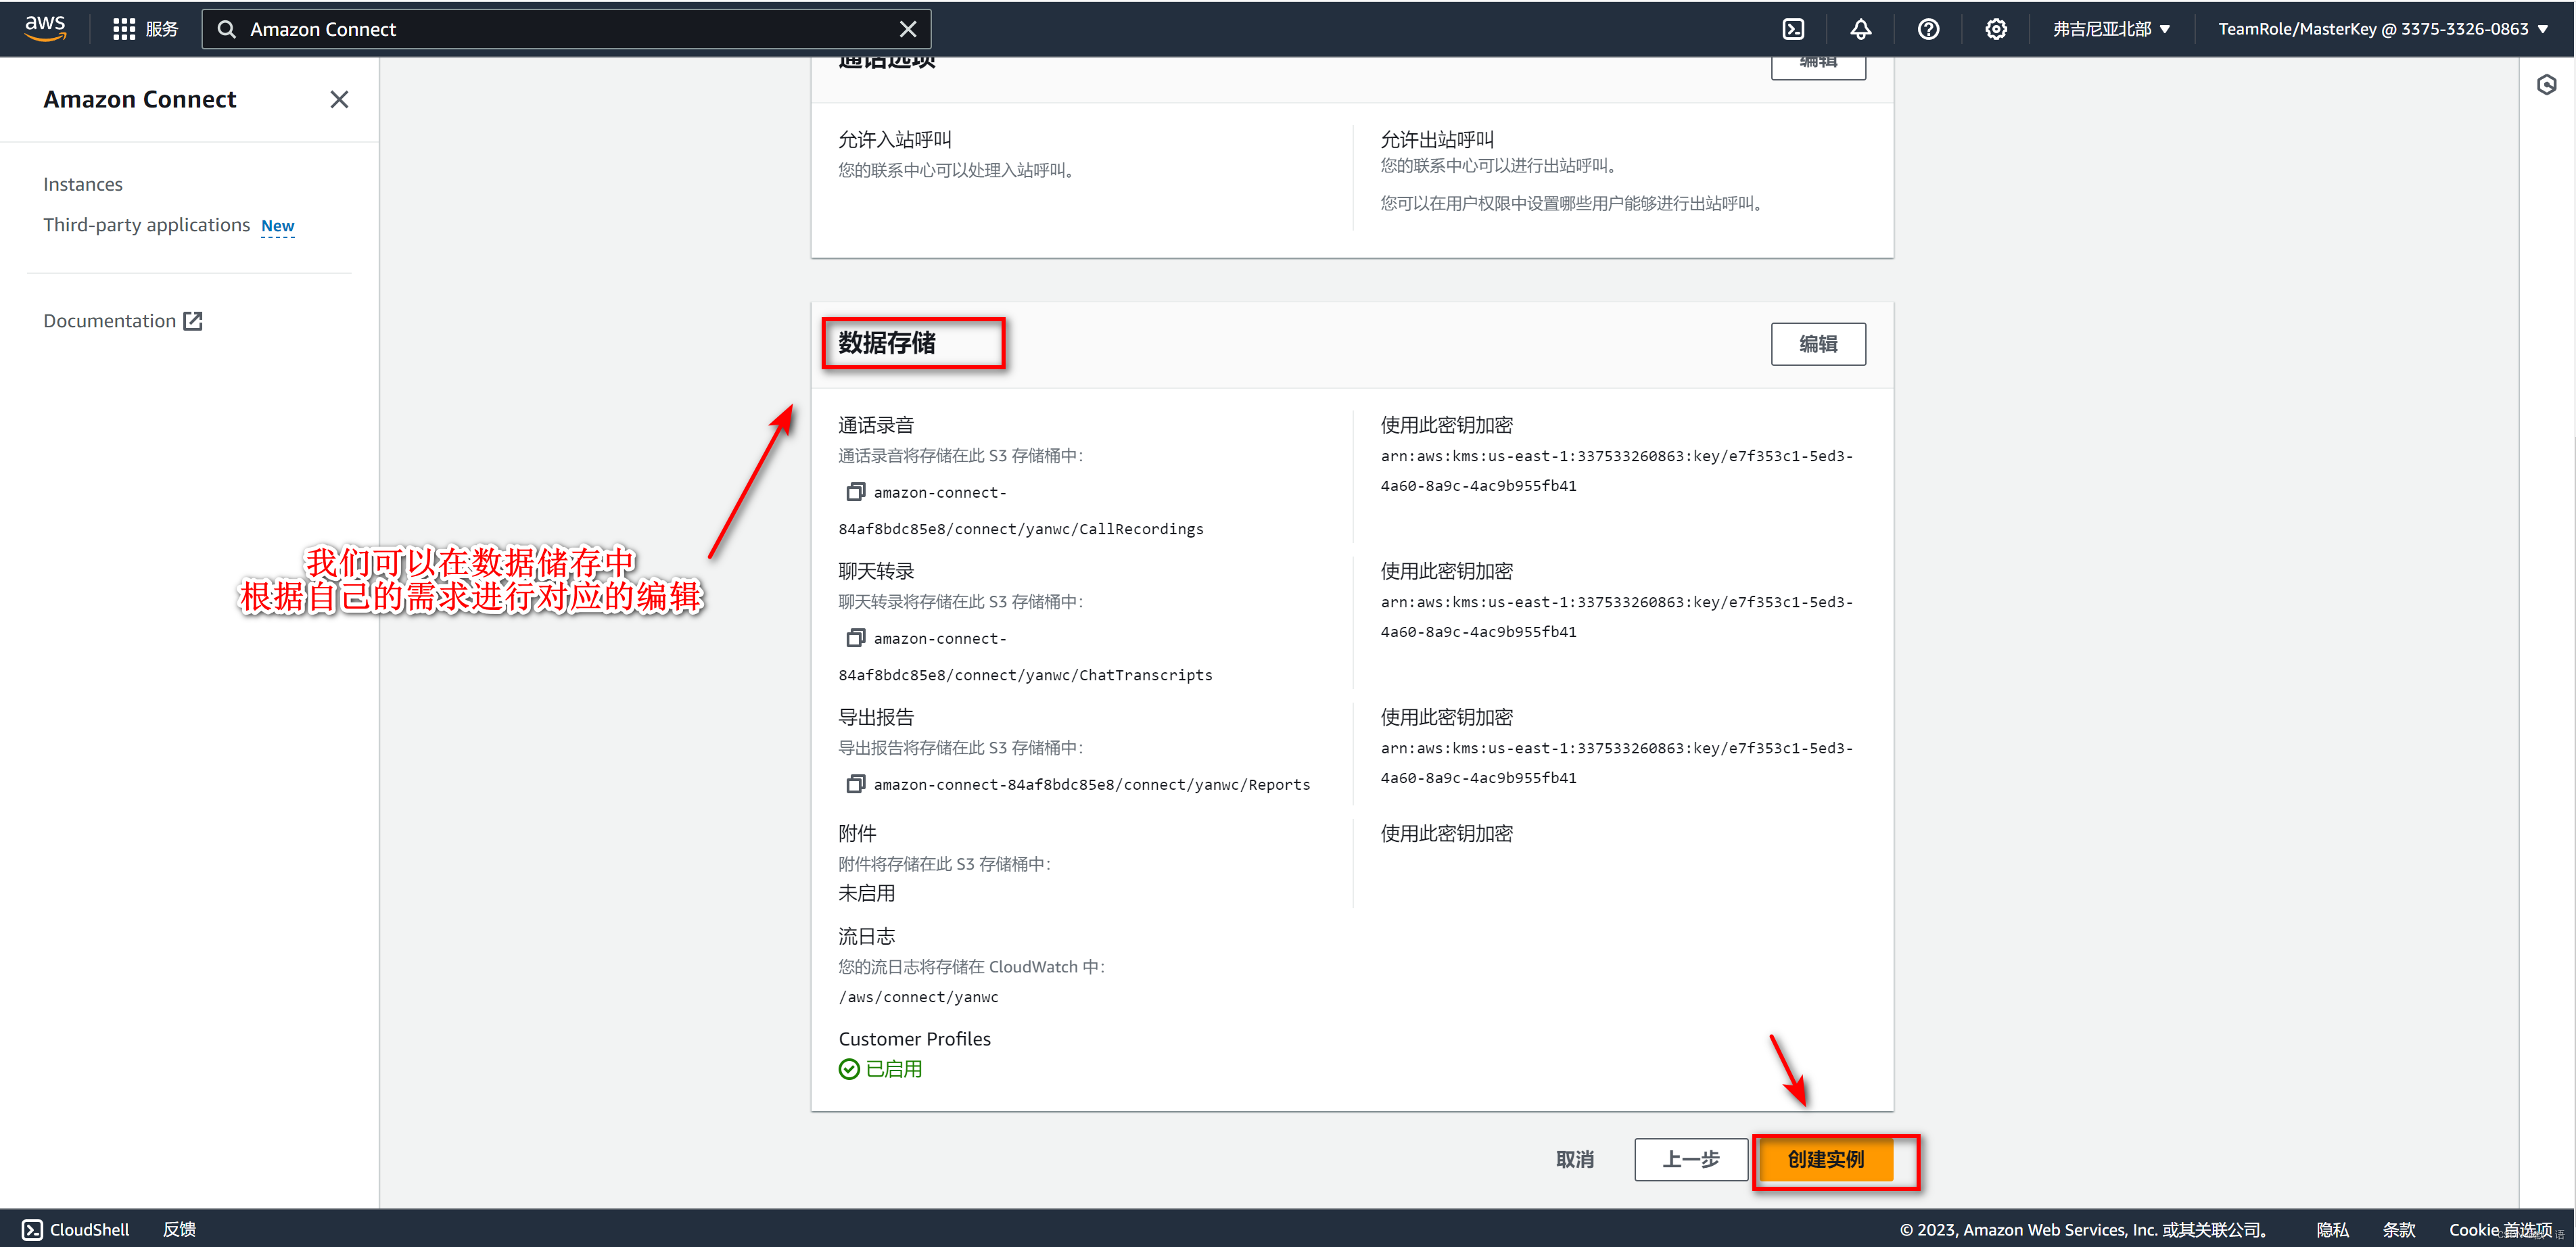Open the external link icon beside Documentation
The width and height of the screenshot is (2576, 1247).
point(193,321)
